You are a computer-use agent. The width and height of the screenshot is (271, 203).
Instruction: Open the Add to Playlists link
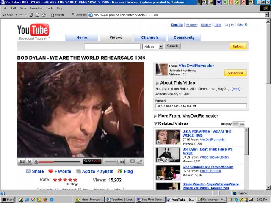97,171
